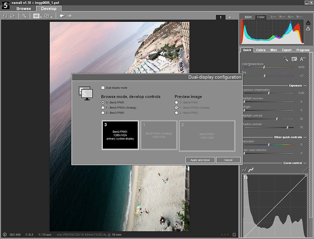The image size is (314, 239).
Task: Select the smooth spline curve mode
Action: (x=250, y=170)
